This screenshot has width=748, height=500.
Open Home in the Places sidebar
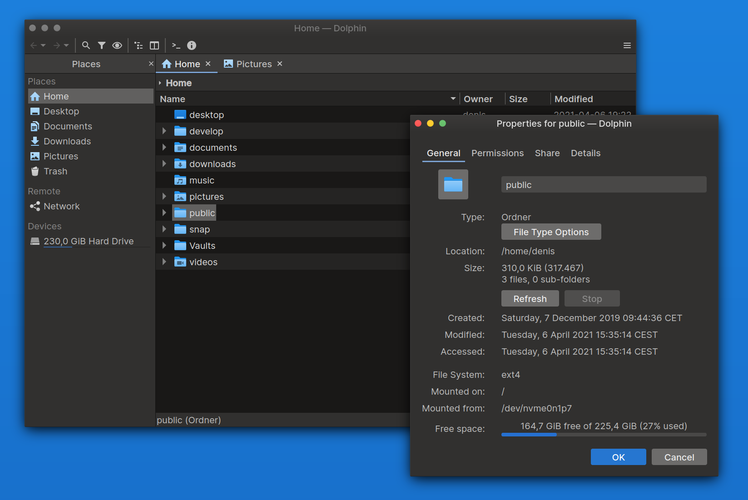90,96
